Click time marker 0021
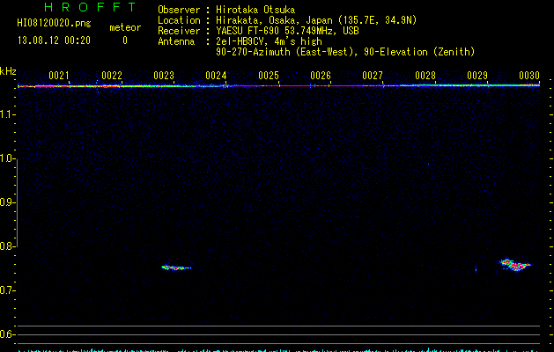This screenshot has height=352, width=554. (x=59, y=76)
